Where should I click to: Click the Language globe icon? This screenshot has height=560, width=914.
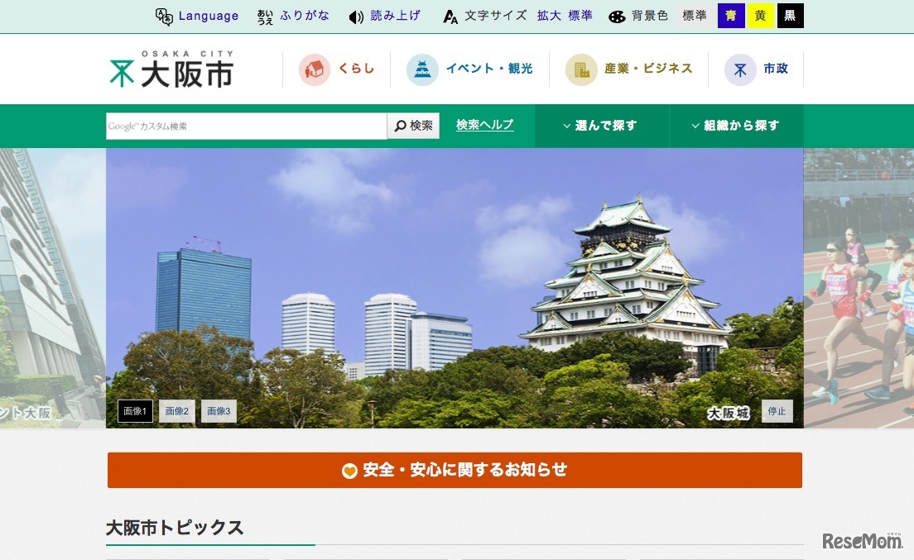coord(164,15)
